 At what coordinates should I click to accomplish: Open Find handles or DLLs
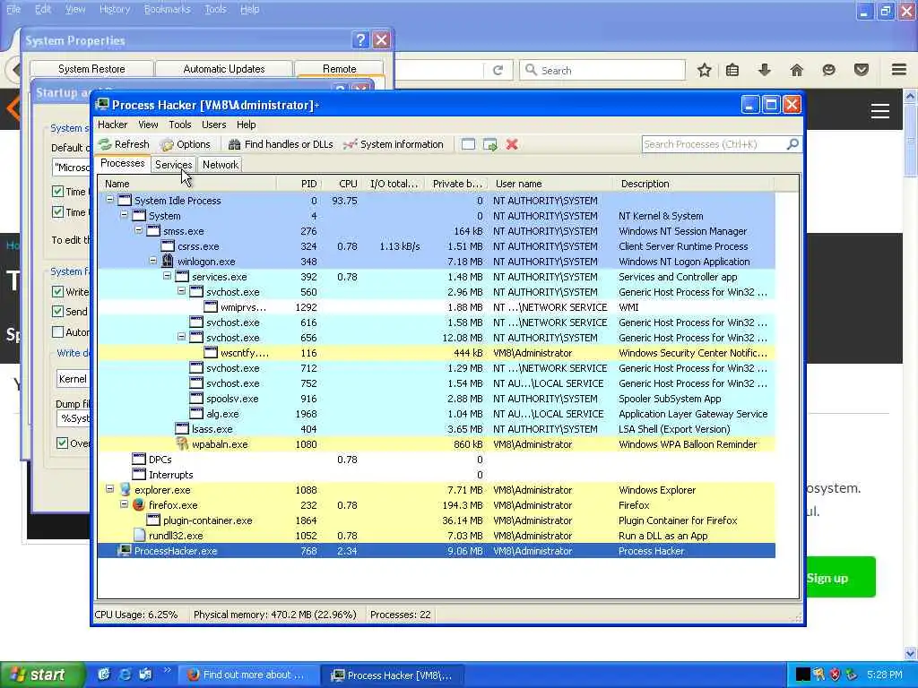281,144
